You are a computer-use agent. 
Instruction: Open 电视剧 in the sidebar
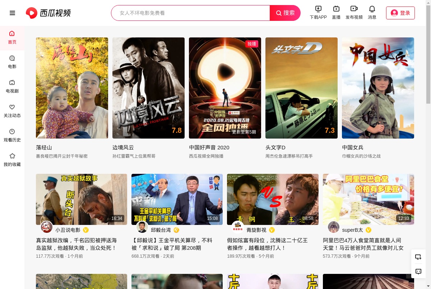point(12,87)
